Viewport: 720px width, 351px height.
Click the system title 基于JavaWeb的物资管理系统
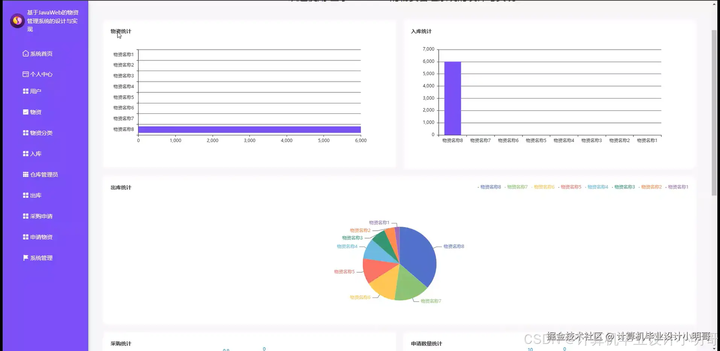tap(53, 21)
